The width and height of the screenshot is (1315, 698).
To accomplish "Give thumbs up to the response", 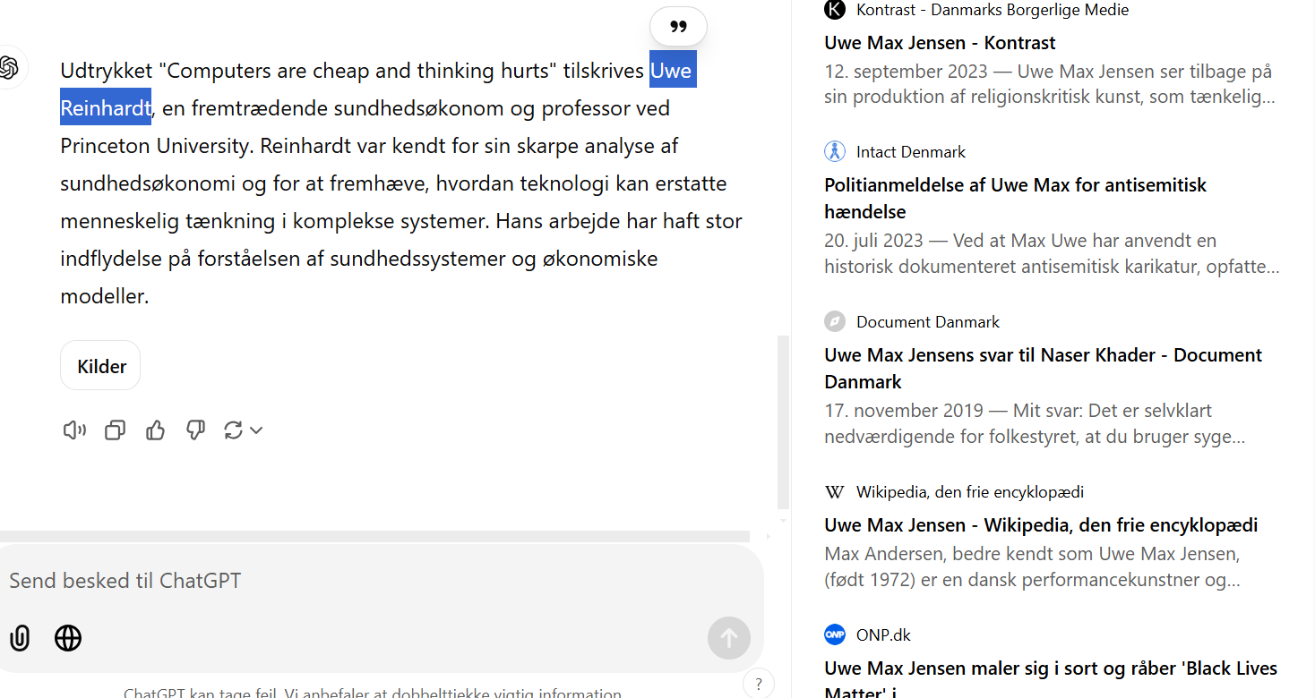I will 156,430.
